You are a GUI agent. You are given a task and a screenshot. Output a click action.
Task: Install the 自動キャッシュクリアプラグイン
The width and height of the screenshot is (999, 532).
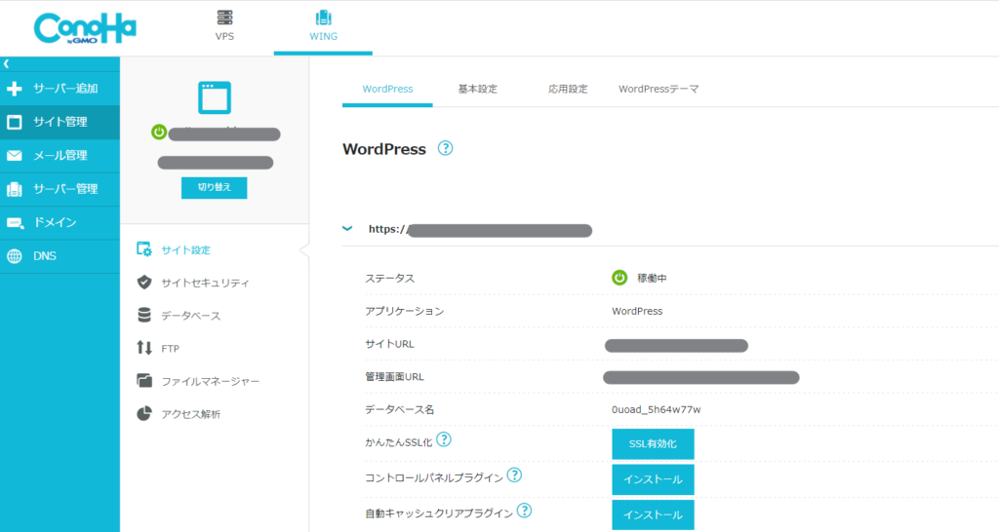(x=653, y=514)
